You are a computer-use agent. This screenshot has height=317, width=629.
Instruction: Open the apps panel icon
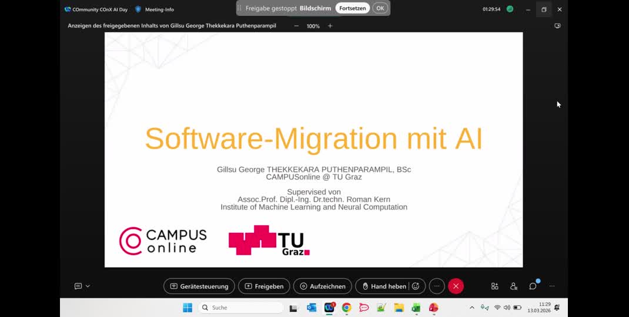(x=495, y=286)
